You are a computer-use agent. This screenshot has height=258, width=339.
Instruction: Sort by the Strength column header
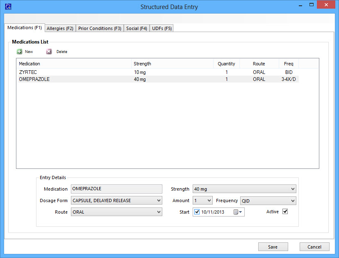(x=172, y=64)
